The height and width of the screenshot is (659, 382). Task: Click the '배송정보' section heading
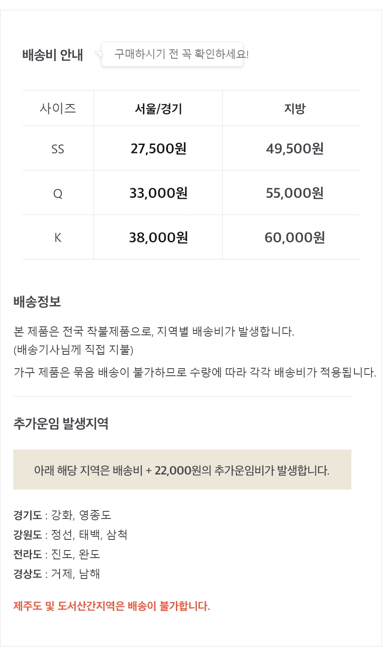click(37, 302)
